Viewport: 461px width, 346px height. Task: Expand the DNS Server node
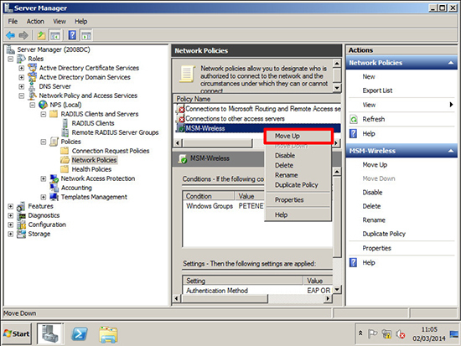tap(22, 86)
